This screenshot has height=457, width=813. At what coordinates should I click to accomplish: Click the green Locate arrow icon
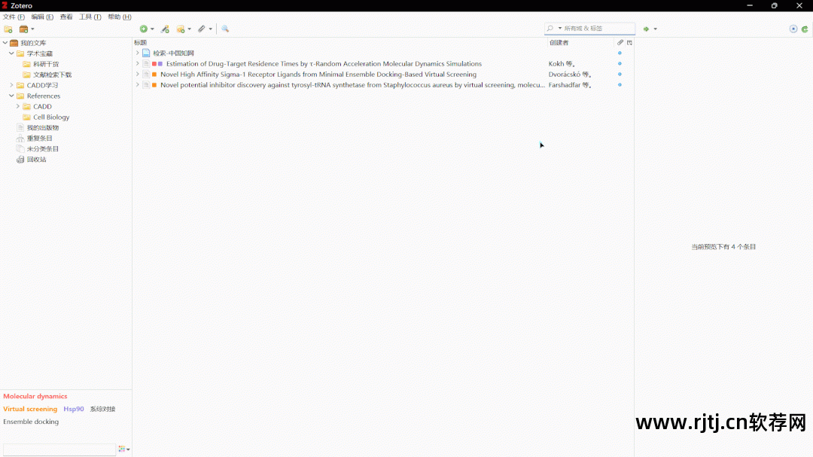646,29
